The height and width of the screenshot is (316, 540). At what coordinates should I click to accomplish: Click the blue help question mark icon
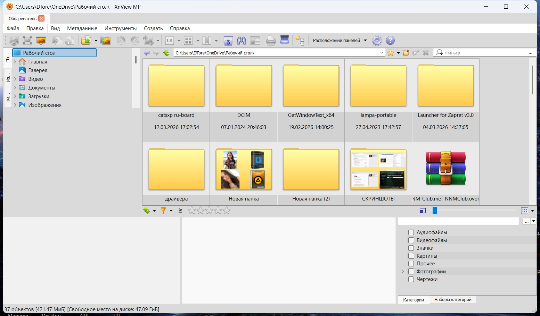click(x=390, y=41)
